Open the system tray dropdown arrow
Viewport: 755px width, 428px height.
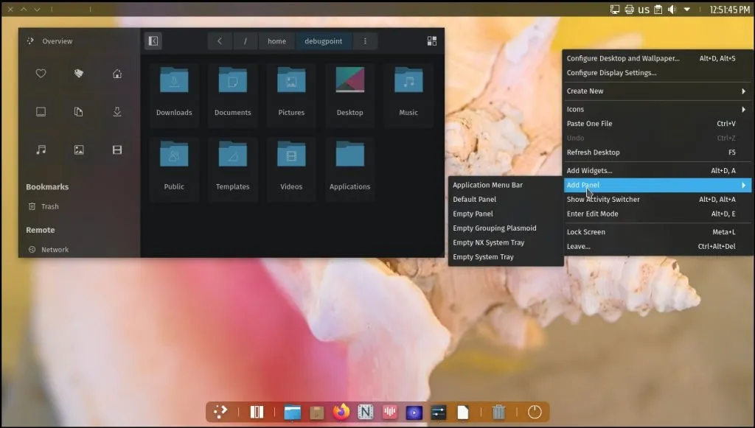click(687, 9)
